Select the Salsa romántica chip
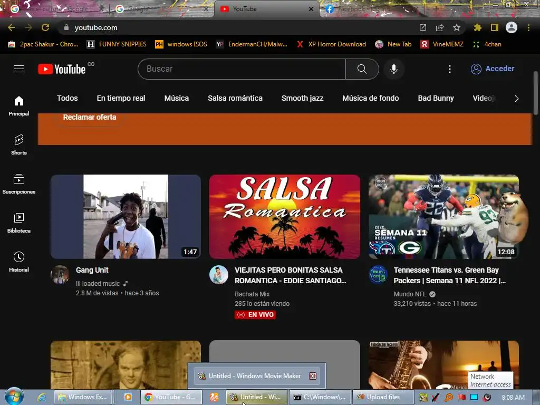 235,98
